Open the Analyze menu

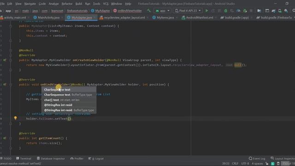tap(53, 4)
